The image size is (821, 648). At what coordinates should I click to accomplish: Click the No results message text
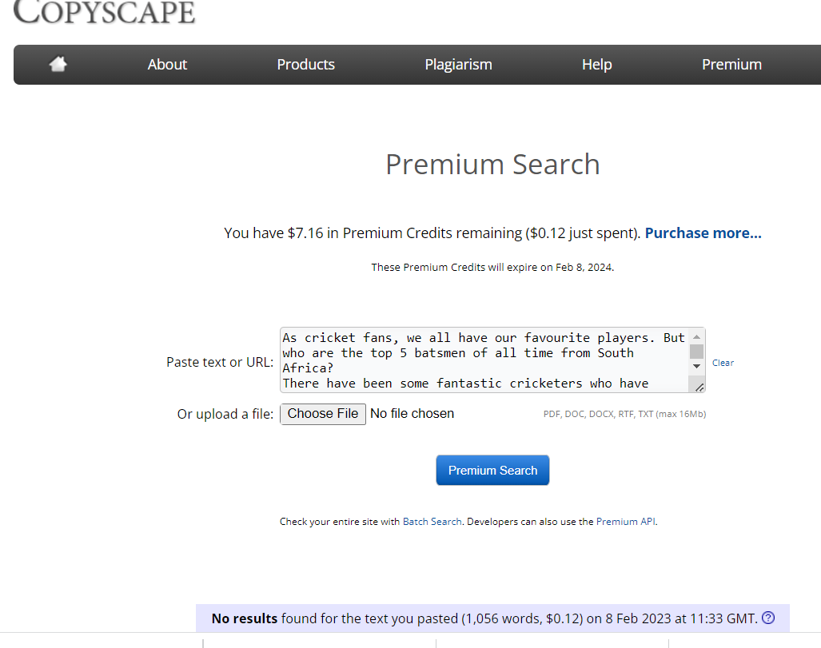point(484,618)
